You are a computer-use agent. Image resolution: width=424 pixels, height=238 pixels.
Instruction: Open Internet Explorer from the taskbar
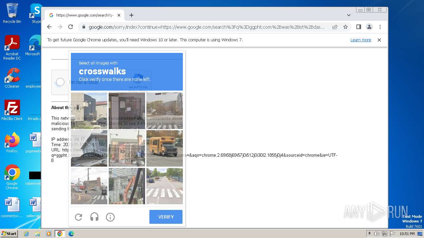coord(26,234)
